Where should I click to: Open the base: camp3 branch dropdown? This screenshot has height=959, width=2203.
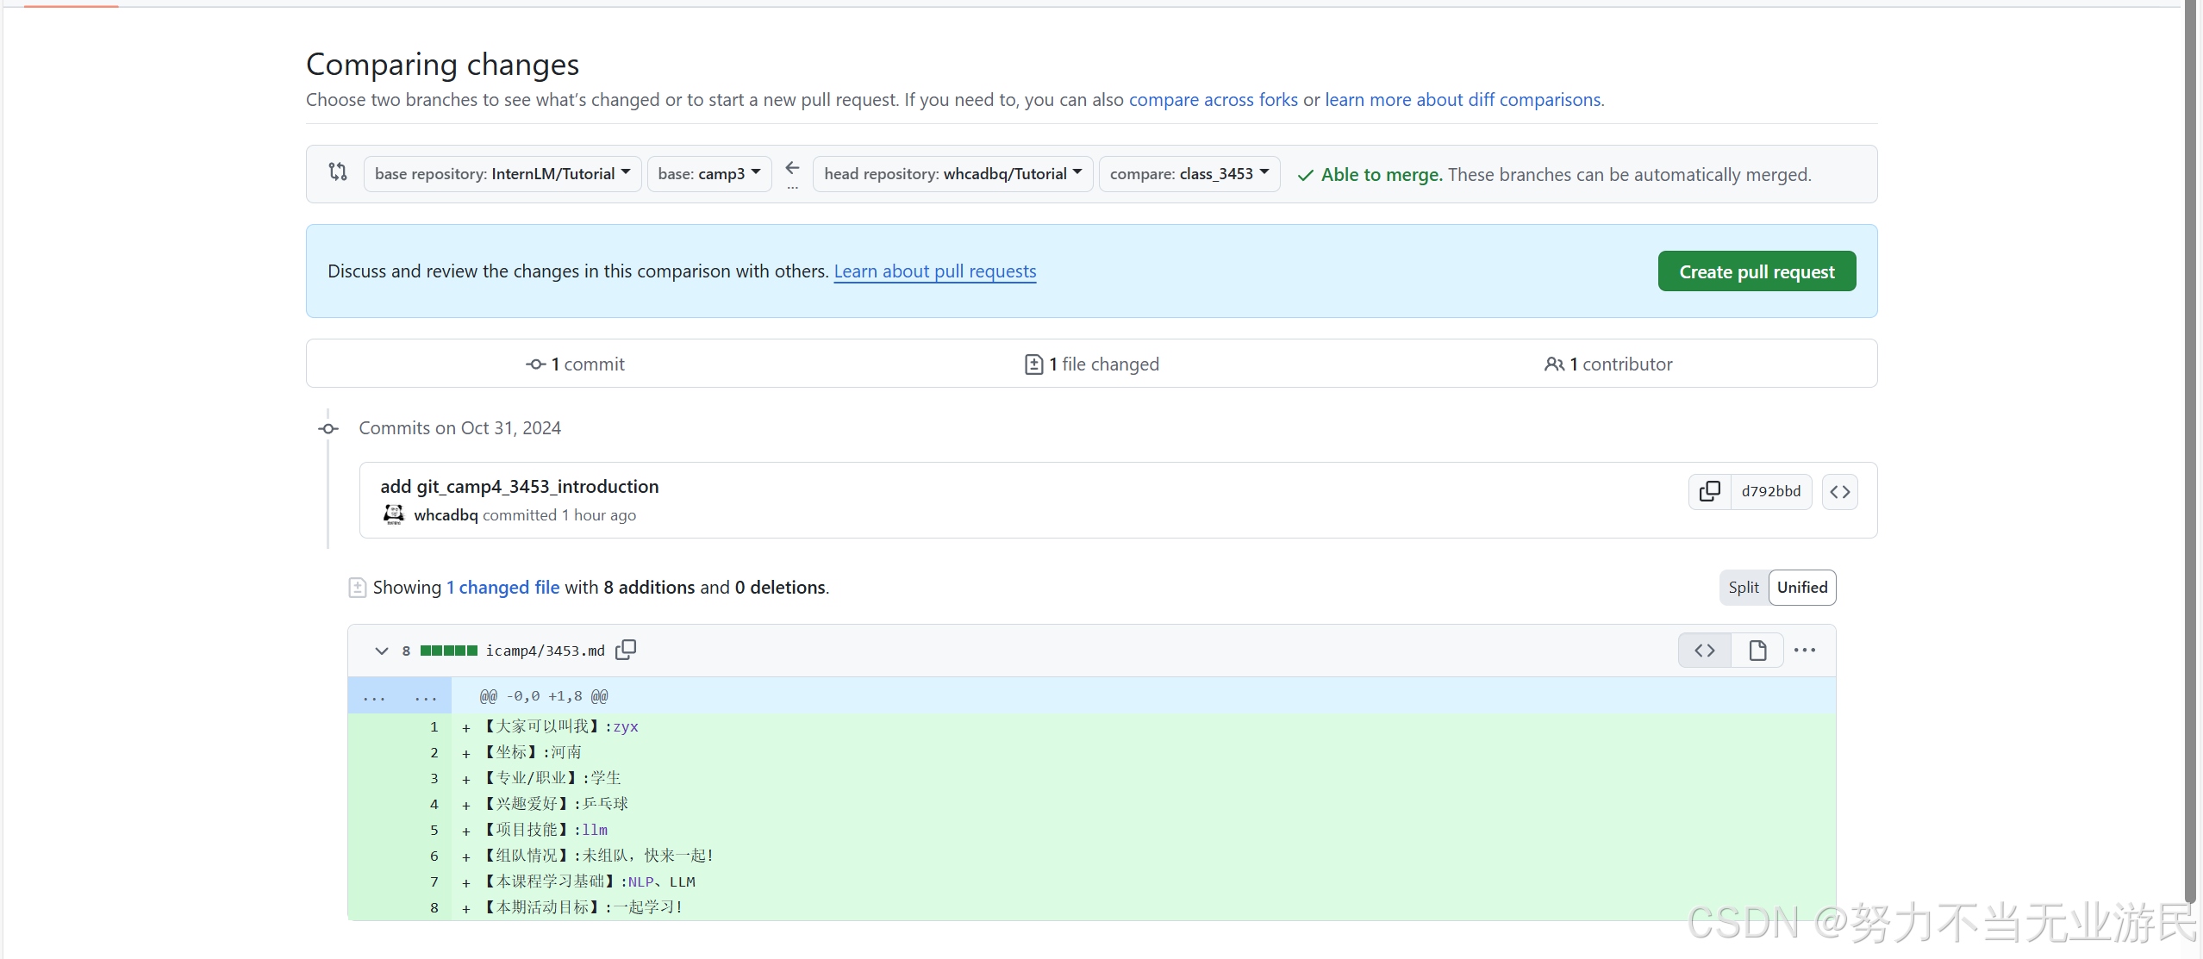[708, 174]
